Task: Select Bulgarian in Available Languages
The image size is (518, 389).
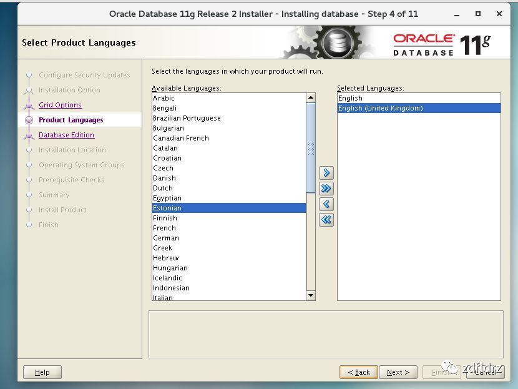Action: pos(229,128)
